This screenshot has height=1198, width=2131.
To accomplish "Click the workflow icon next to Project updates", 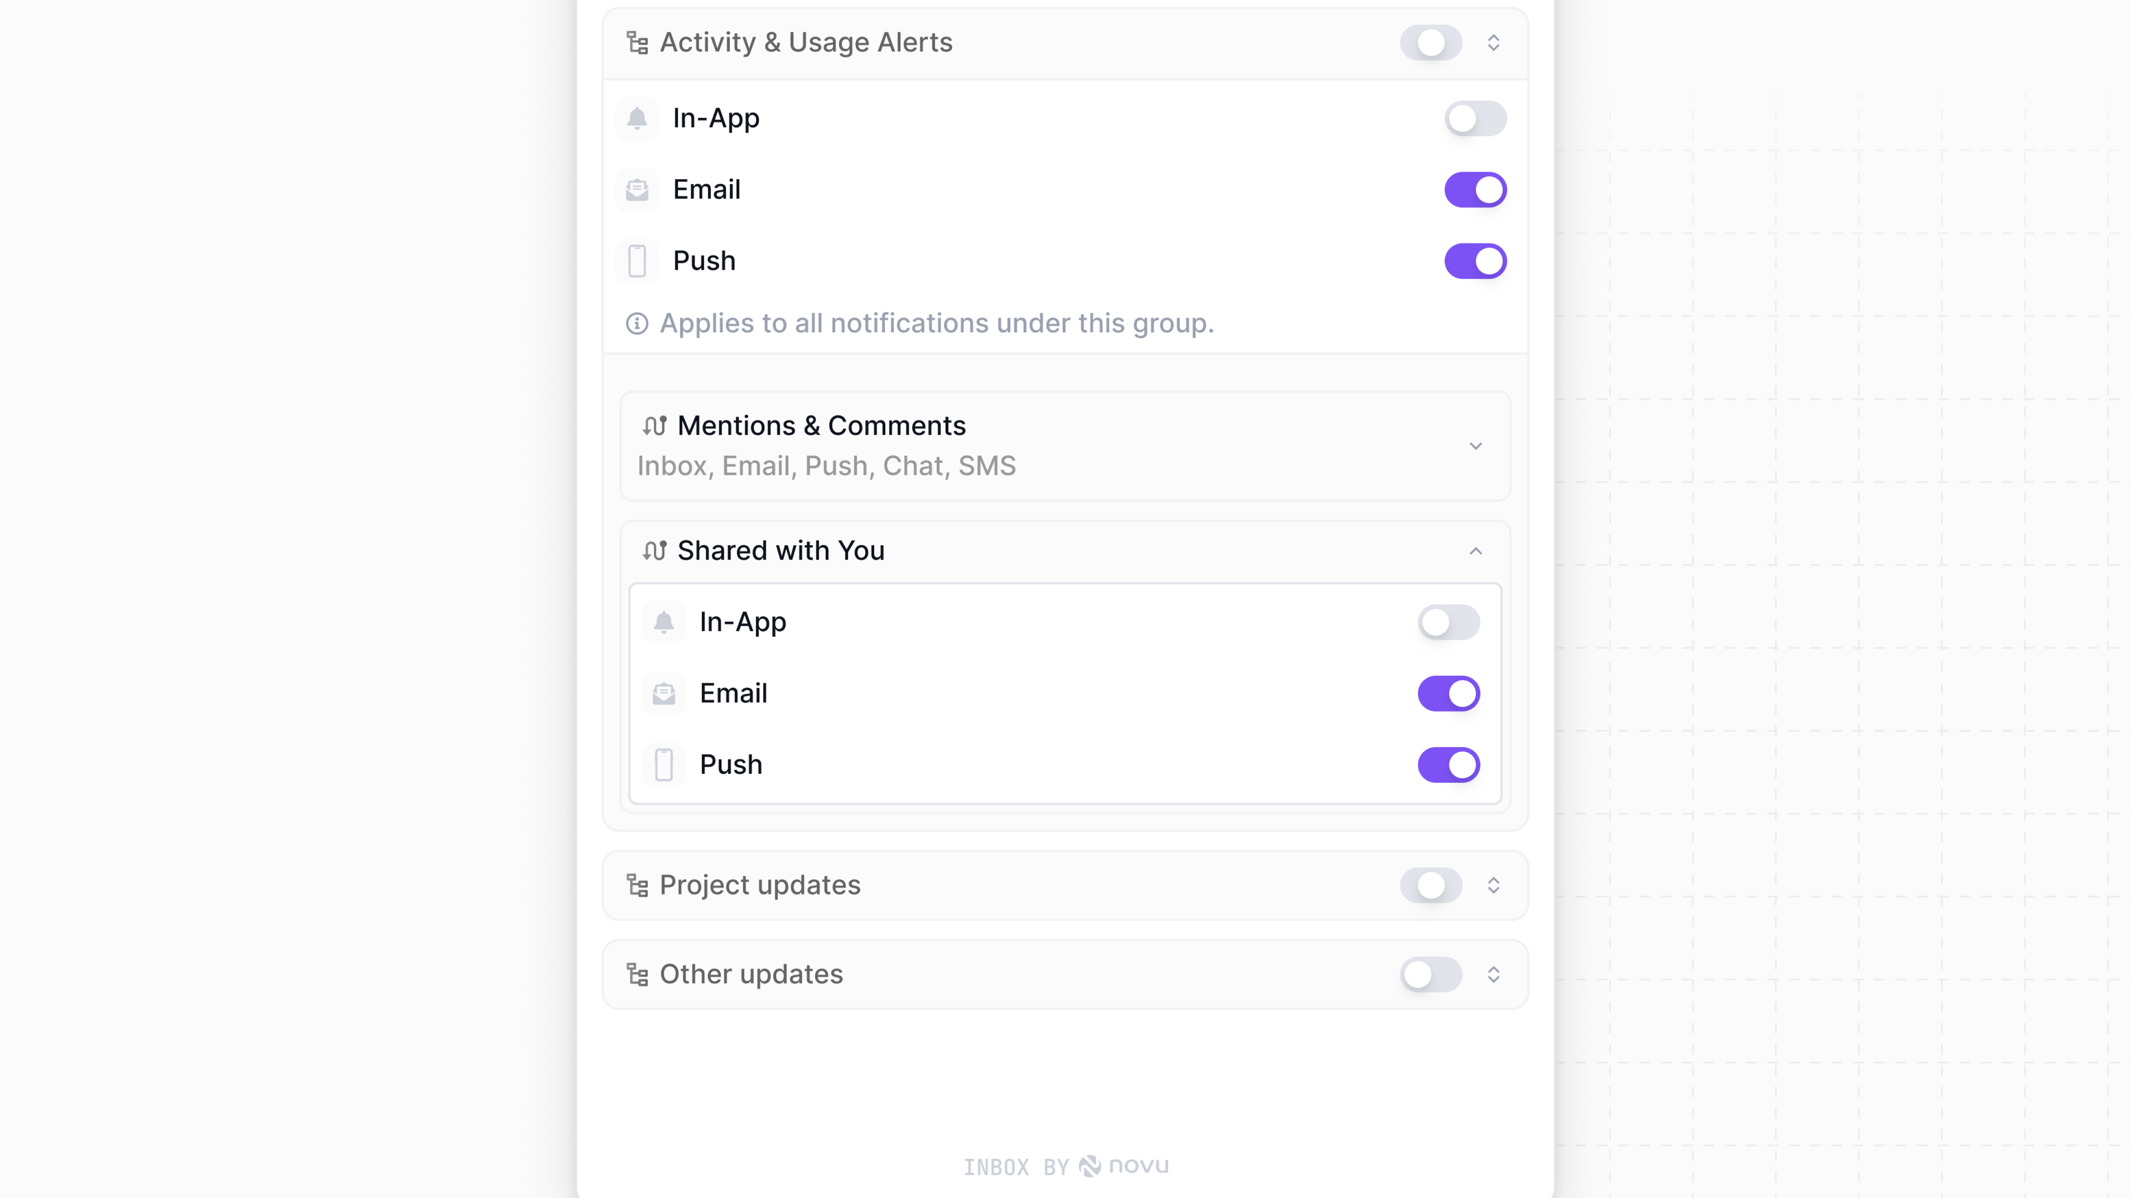I will [x=637, y=885].
